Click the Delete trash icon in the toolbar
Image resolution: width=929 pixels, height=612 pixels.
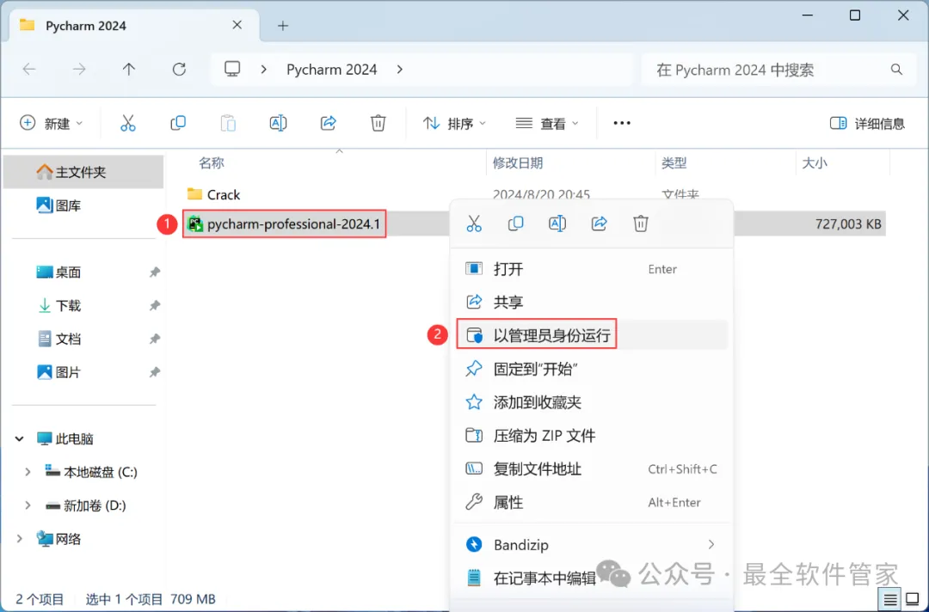378,123
